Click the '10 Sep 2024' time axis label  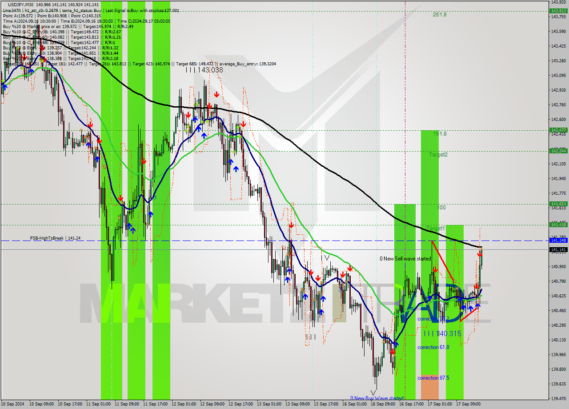tap(13, 404)
